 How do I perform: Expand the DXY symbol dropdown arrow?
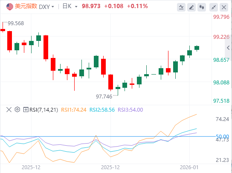click(x=53, y=7)
